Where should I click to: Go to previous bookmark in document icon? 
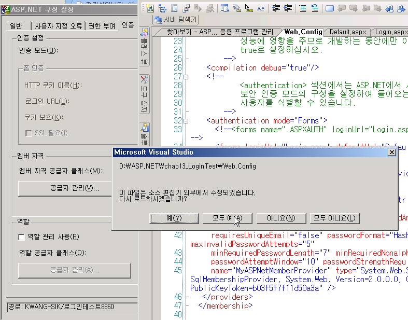click(x=389, y=8)
